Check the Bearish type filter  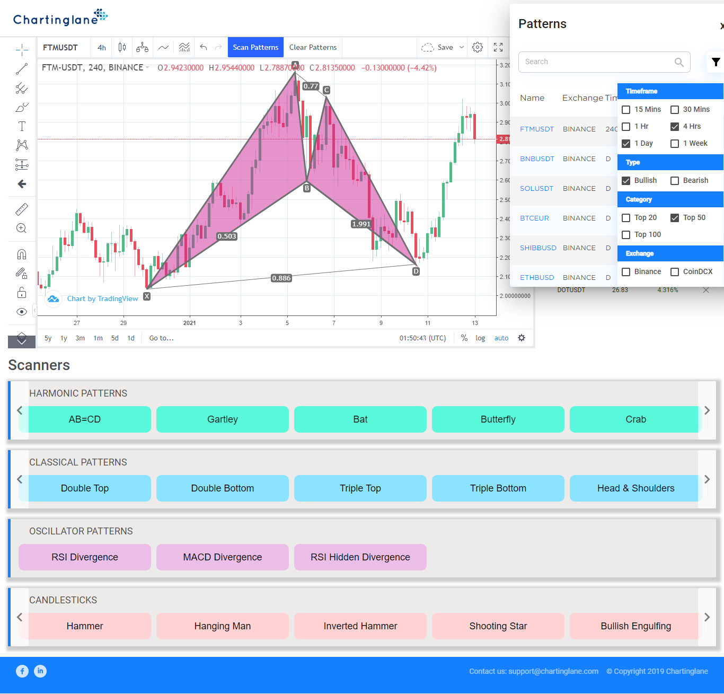(675, 181)
